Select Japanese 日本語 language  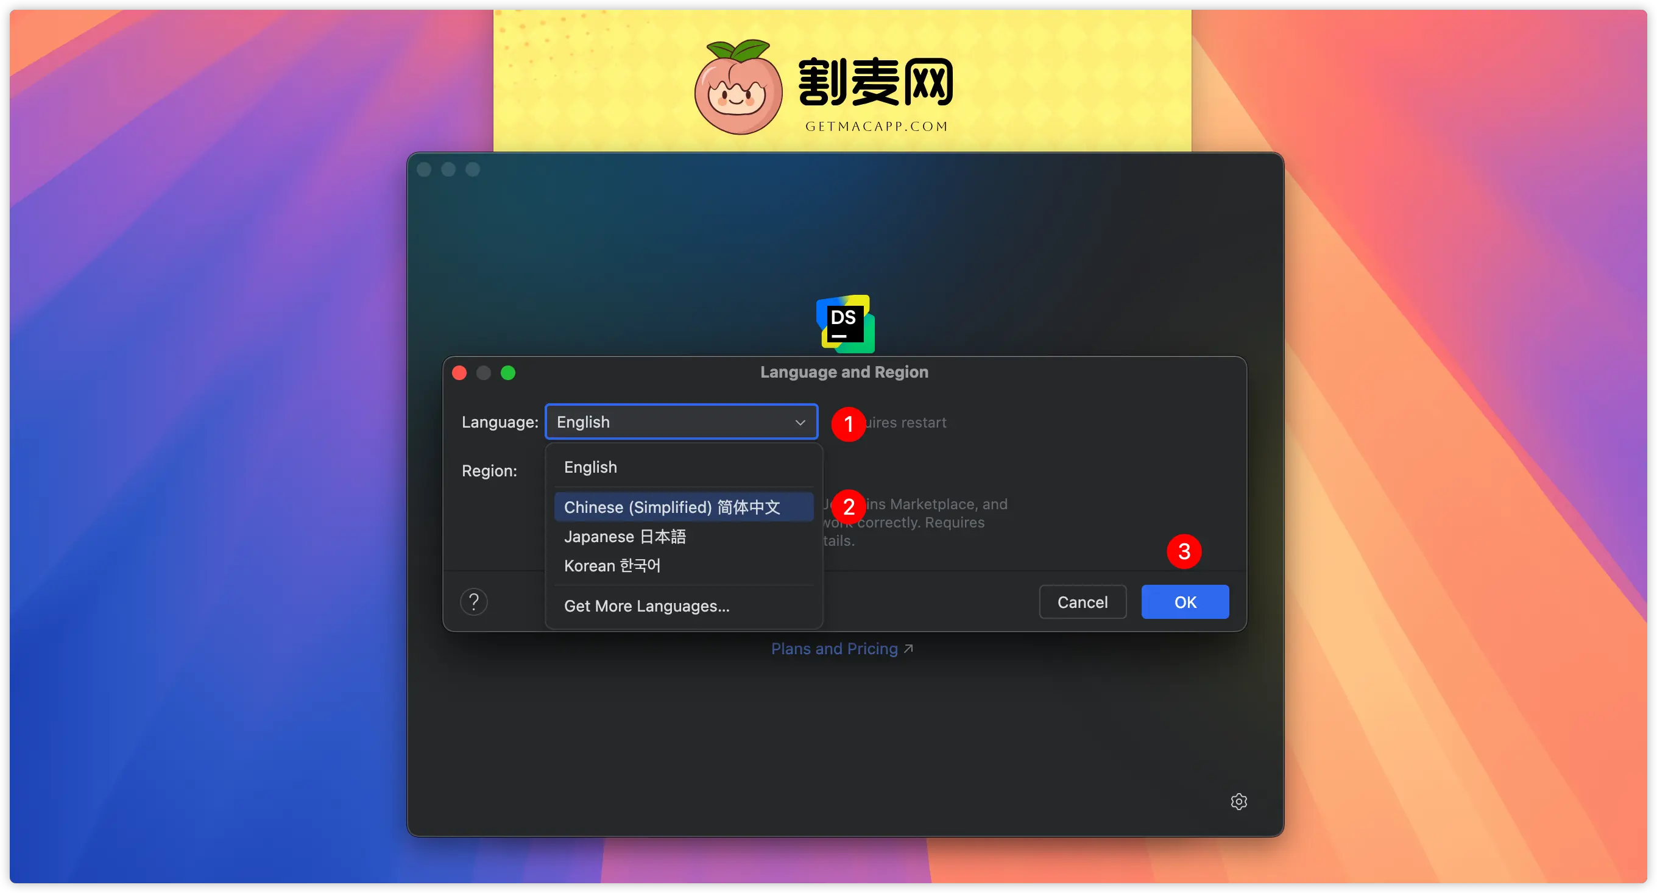point(624,537)
